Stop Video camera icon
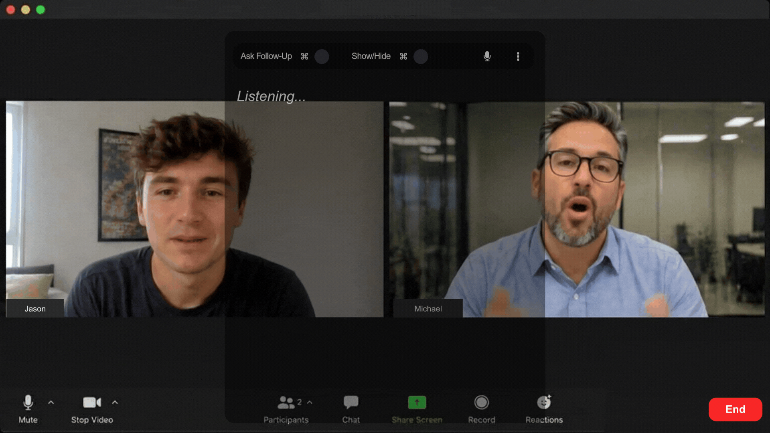 (x=92, y=402)
